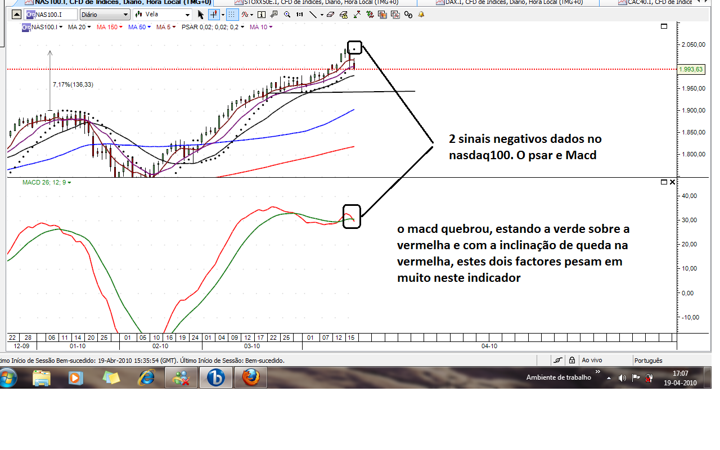Open the data window toolbar icon
The height and width of the screenshot is (450, 720).
click(x=274, y=15)
